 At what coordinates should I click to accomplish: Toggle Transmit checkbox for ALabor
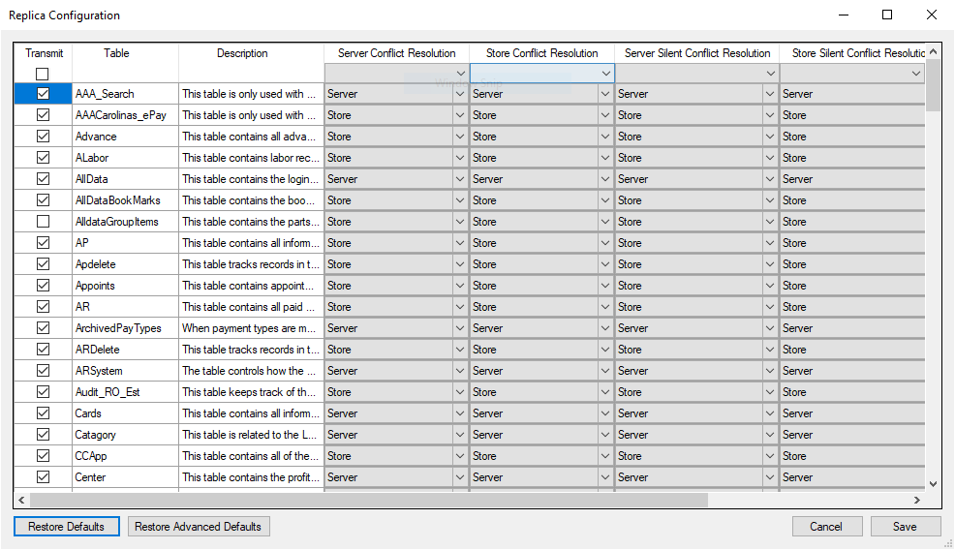coord(43,158)
